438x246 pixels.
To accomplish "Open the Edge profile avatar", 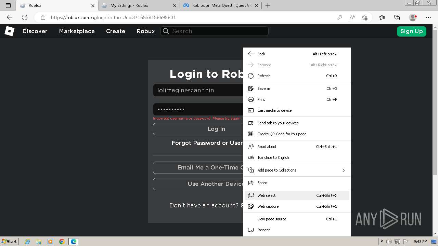I will (x=413, y=17).
